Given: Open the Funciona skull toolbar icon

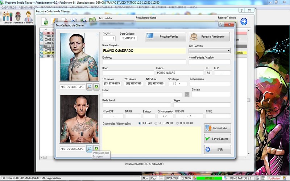Looking at the screenshot, I should 18,17.
